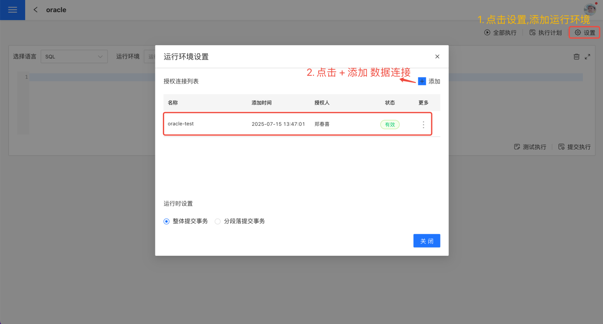The width and height of the screenshot is (603, 324).
Task: Open 执行计划 execution plan
Action: click(546, 33)
